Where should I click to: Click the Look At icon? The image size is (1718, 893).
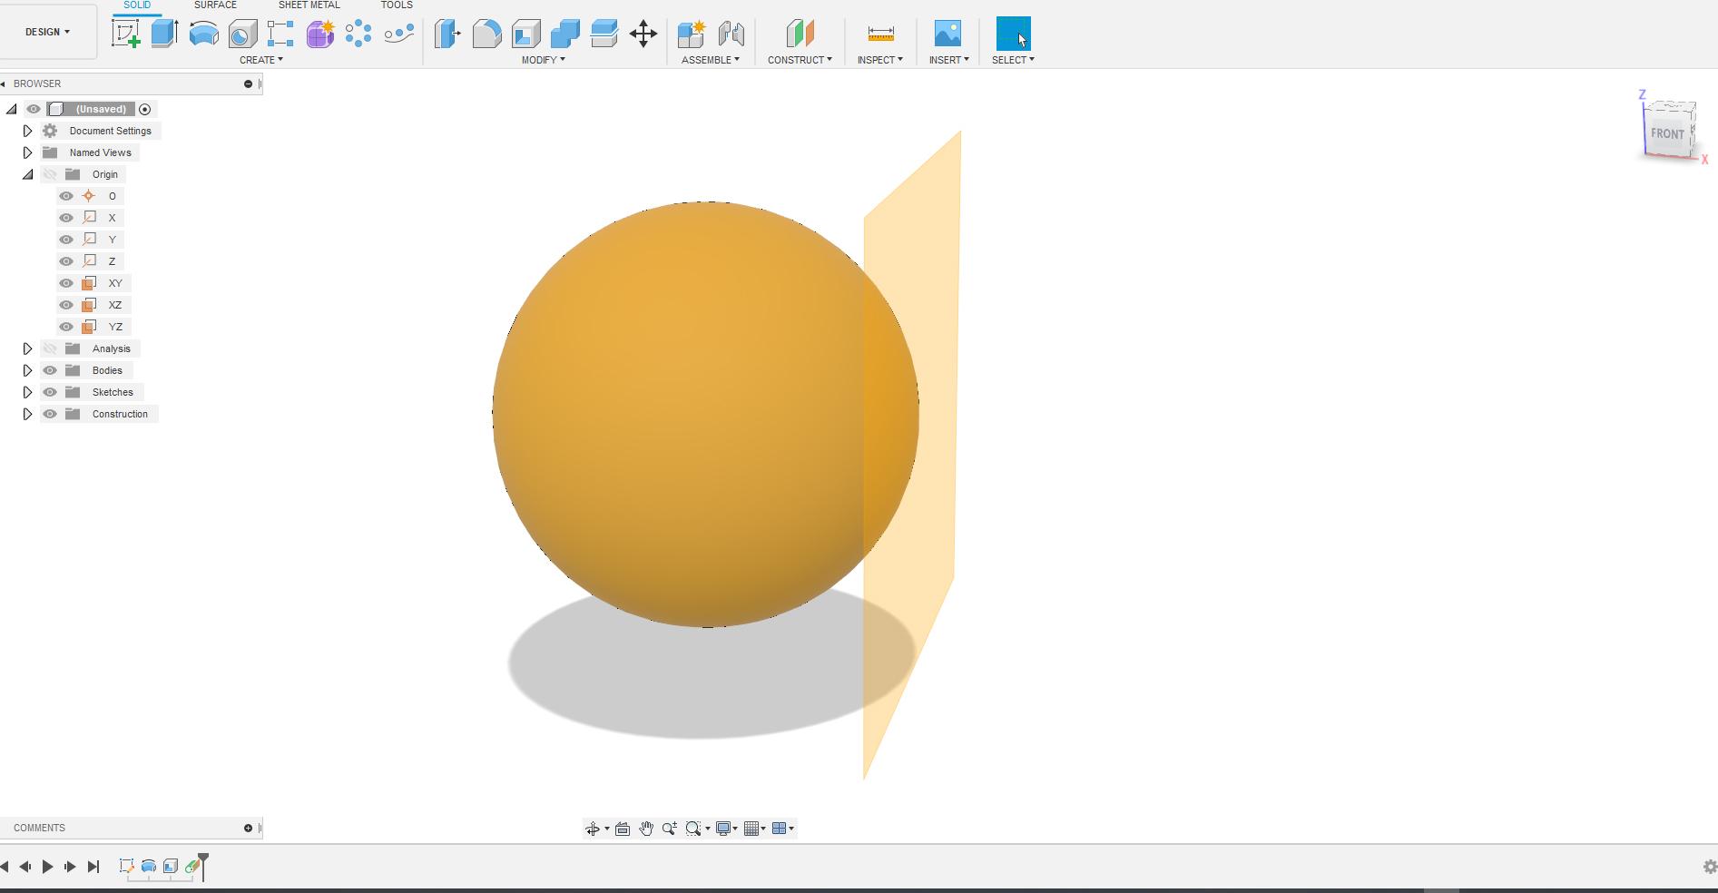point(623,829)
